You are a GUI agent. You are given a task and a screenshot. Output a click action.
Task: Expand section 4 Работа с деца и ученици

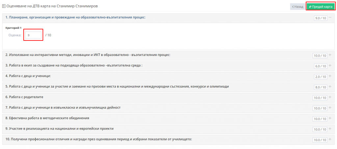tap(330, 76)
